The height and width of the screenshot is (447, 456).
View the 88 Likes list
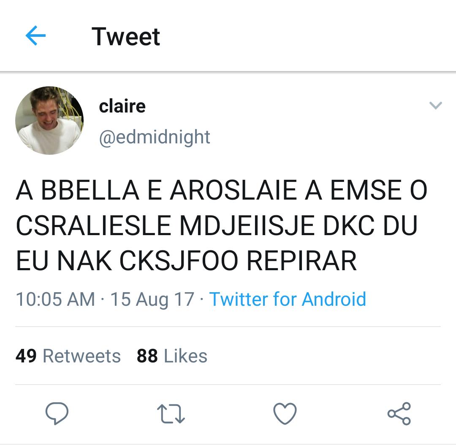click(x=172, y=356)
